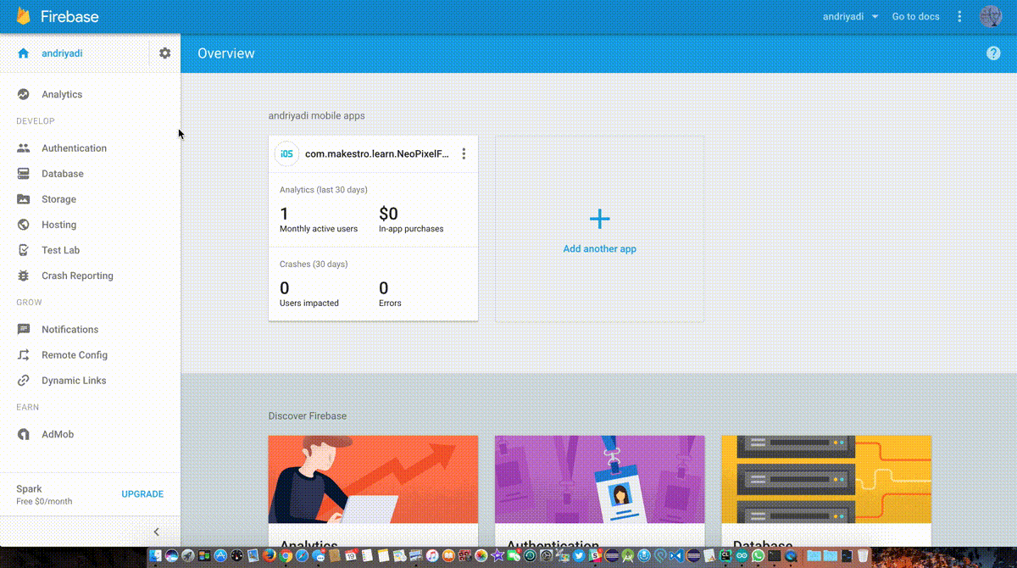Image resolution: width=1017 pixels, height=568 pixels.
Task: Click the Notifications chat bubble icon
Action: click(x=24, y=329)
